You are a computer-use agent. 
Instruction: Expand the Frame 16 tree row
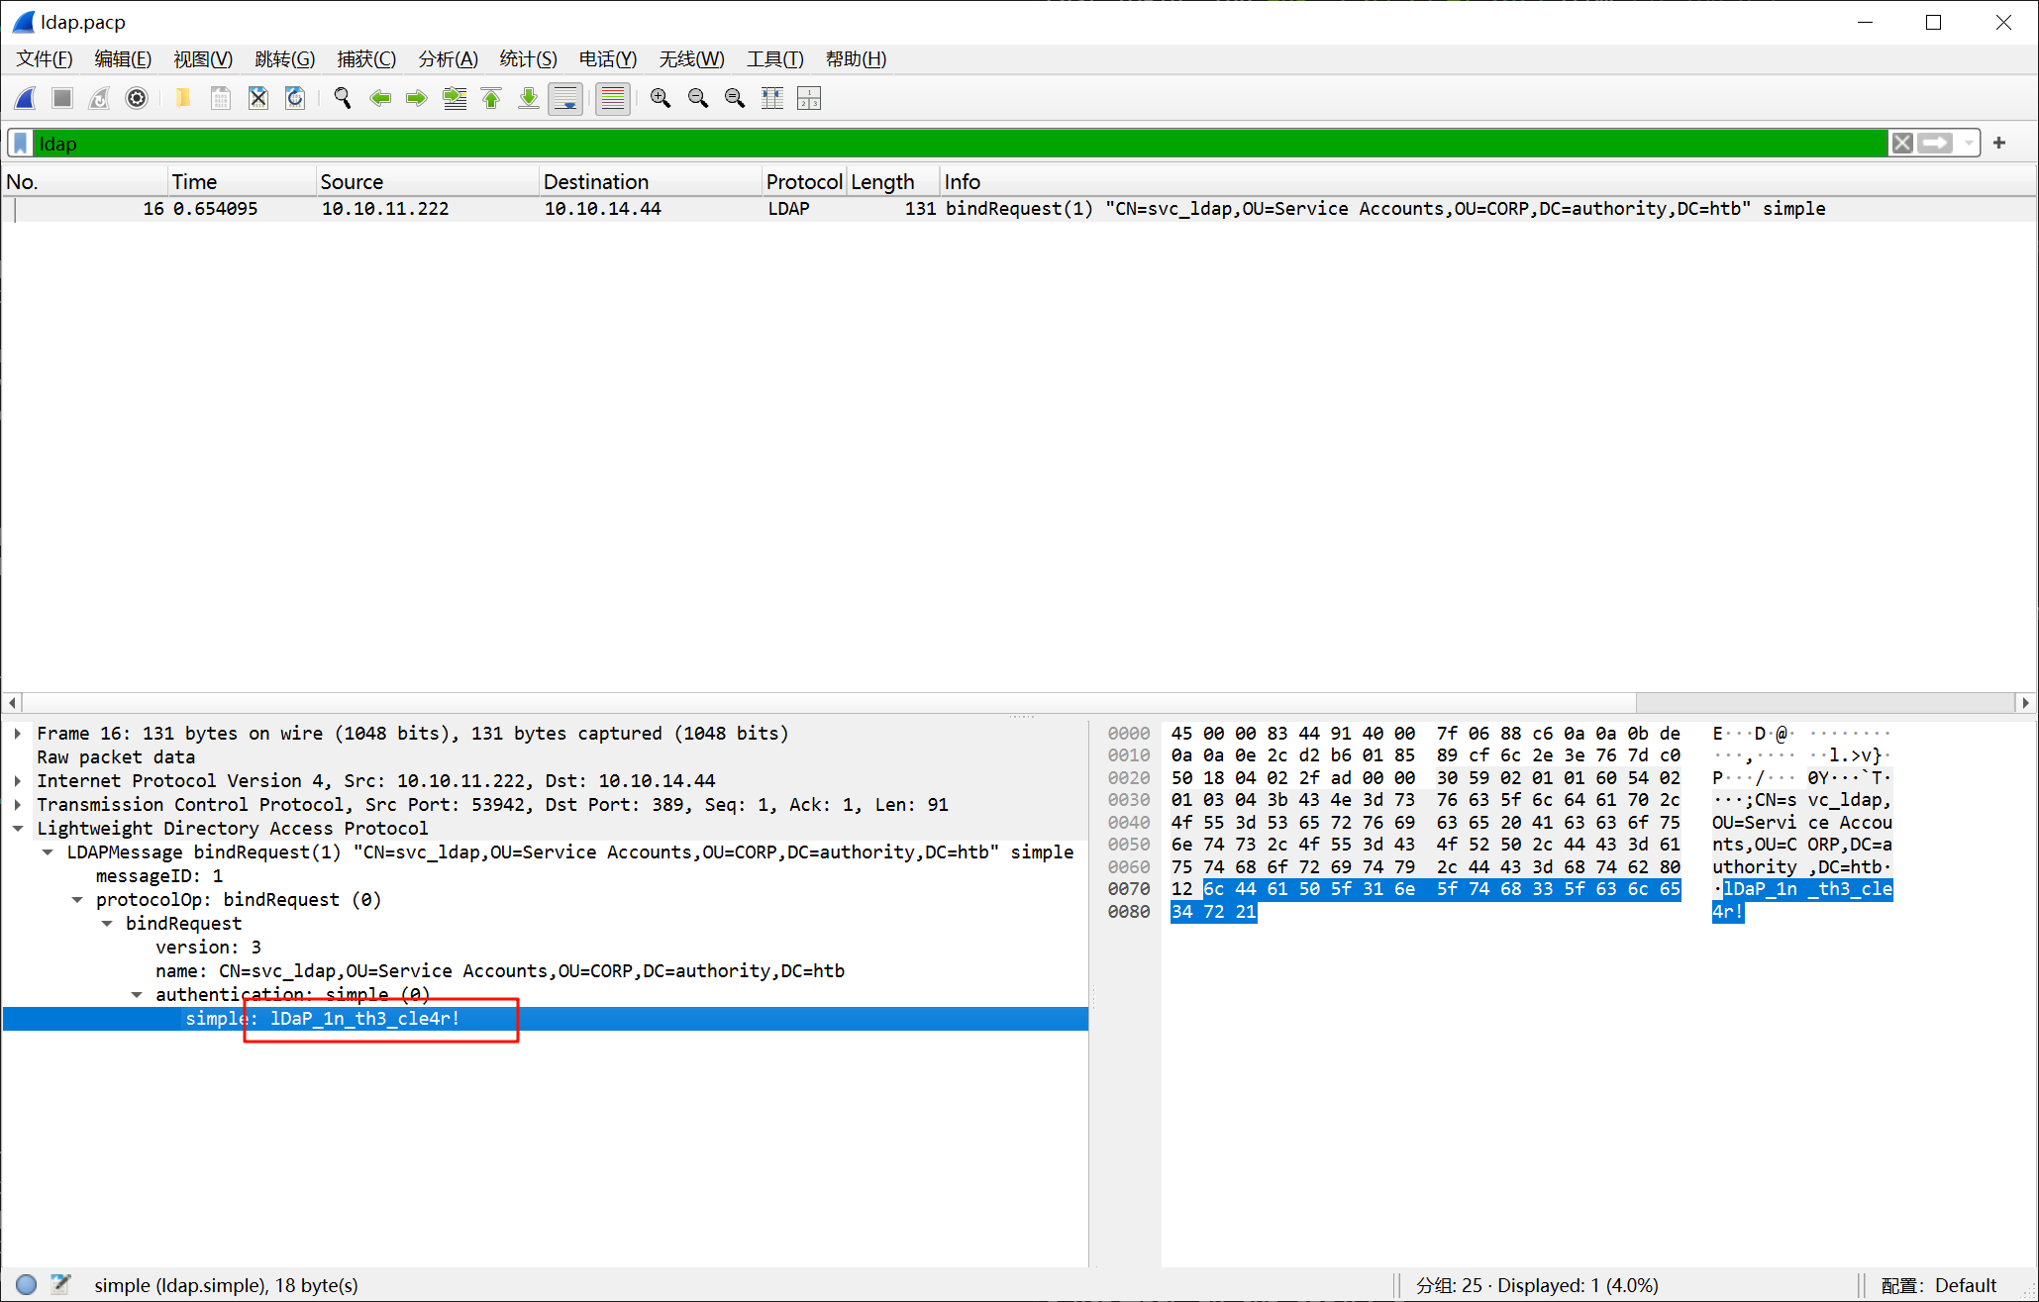18,734
